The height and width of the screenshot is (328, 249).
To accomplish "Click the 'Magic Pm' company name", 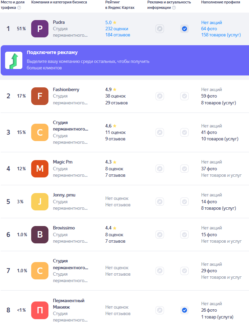I will [x=63, y=162].
